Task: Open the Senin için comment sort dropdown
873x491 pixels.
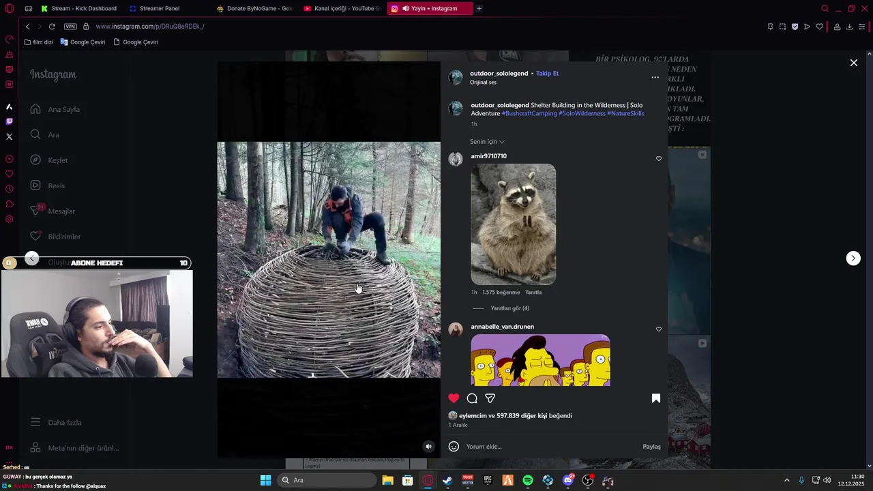Action: point(487,142)
